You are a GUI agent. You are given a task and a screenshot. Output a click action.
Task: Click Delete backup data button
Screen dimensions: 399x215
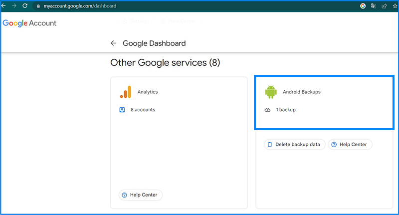pyautogui.click(x=295, y=145)
